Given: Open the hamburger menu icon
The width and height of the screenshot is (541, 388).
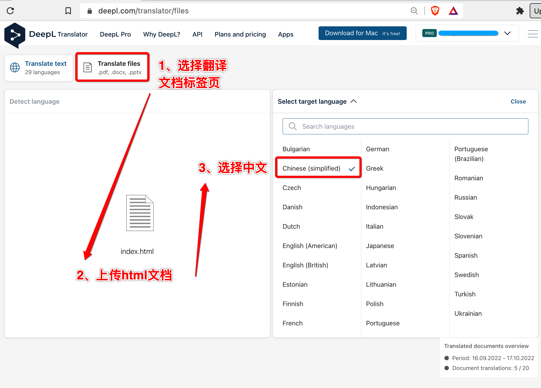Looking at the screenshot, I should (533, 34).
